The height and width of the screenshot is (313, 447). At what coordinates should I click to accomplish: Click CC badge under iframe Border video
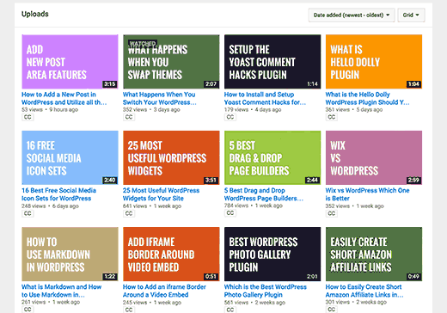129,310
